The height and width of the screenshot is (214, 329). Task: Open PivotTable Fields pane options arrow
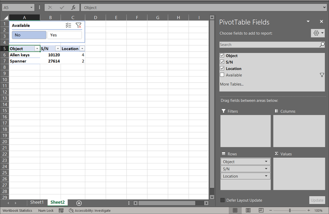308,21
